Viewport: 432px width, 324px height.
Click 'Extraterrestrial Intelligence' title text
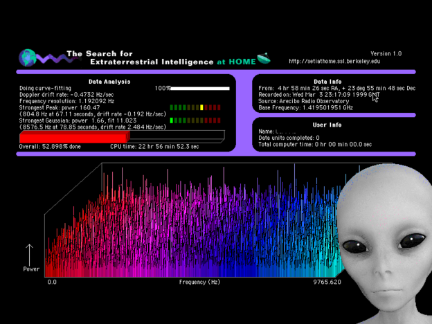click(152, 62)
